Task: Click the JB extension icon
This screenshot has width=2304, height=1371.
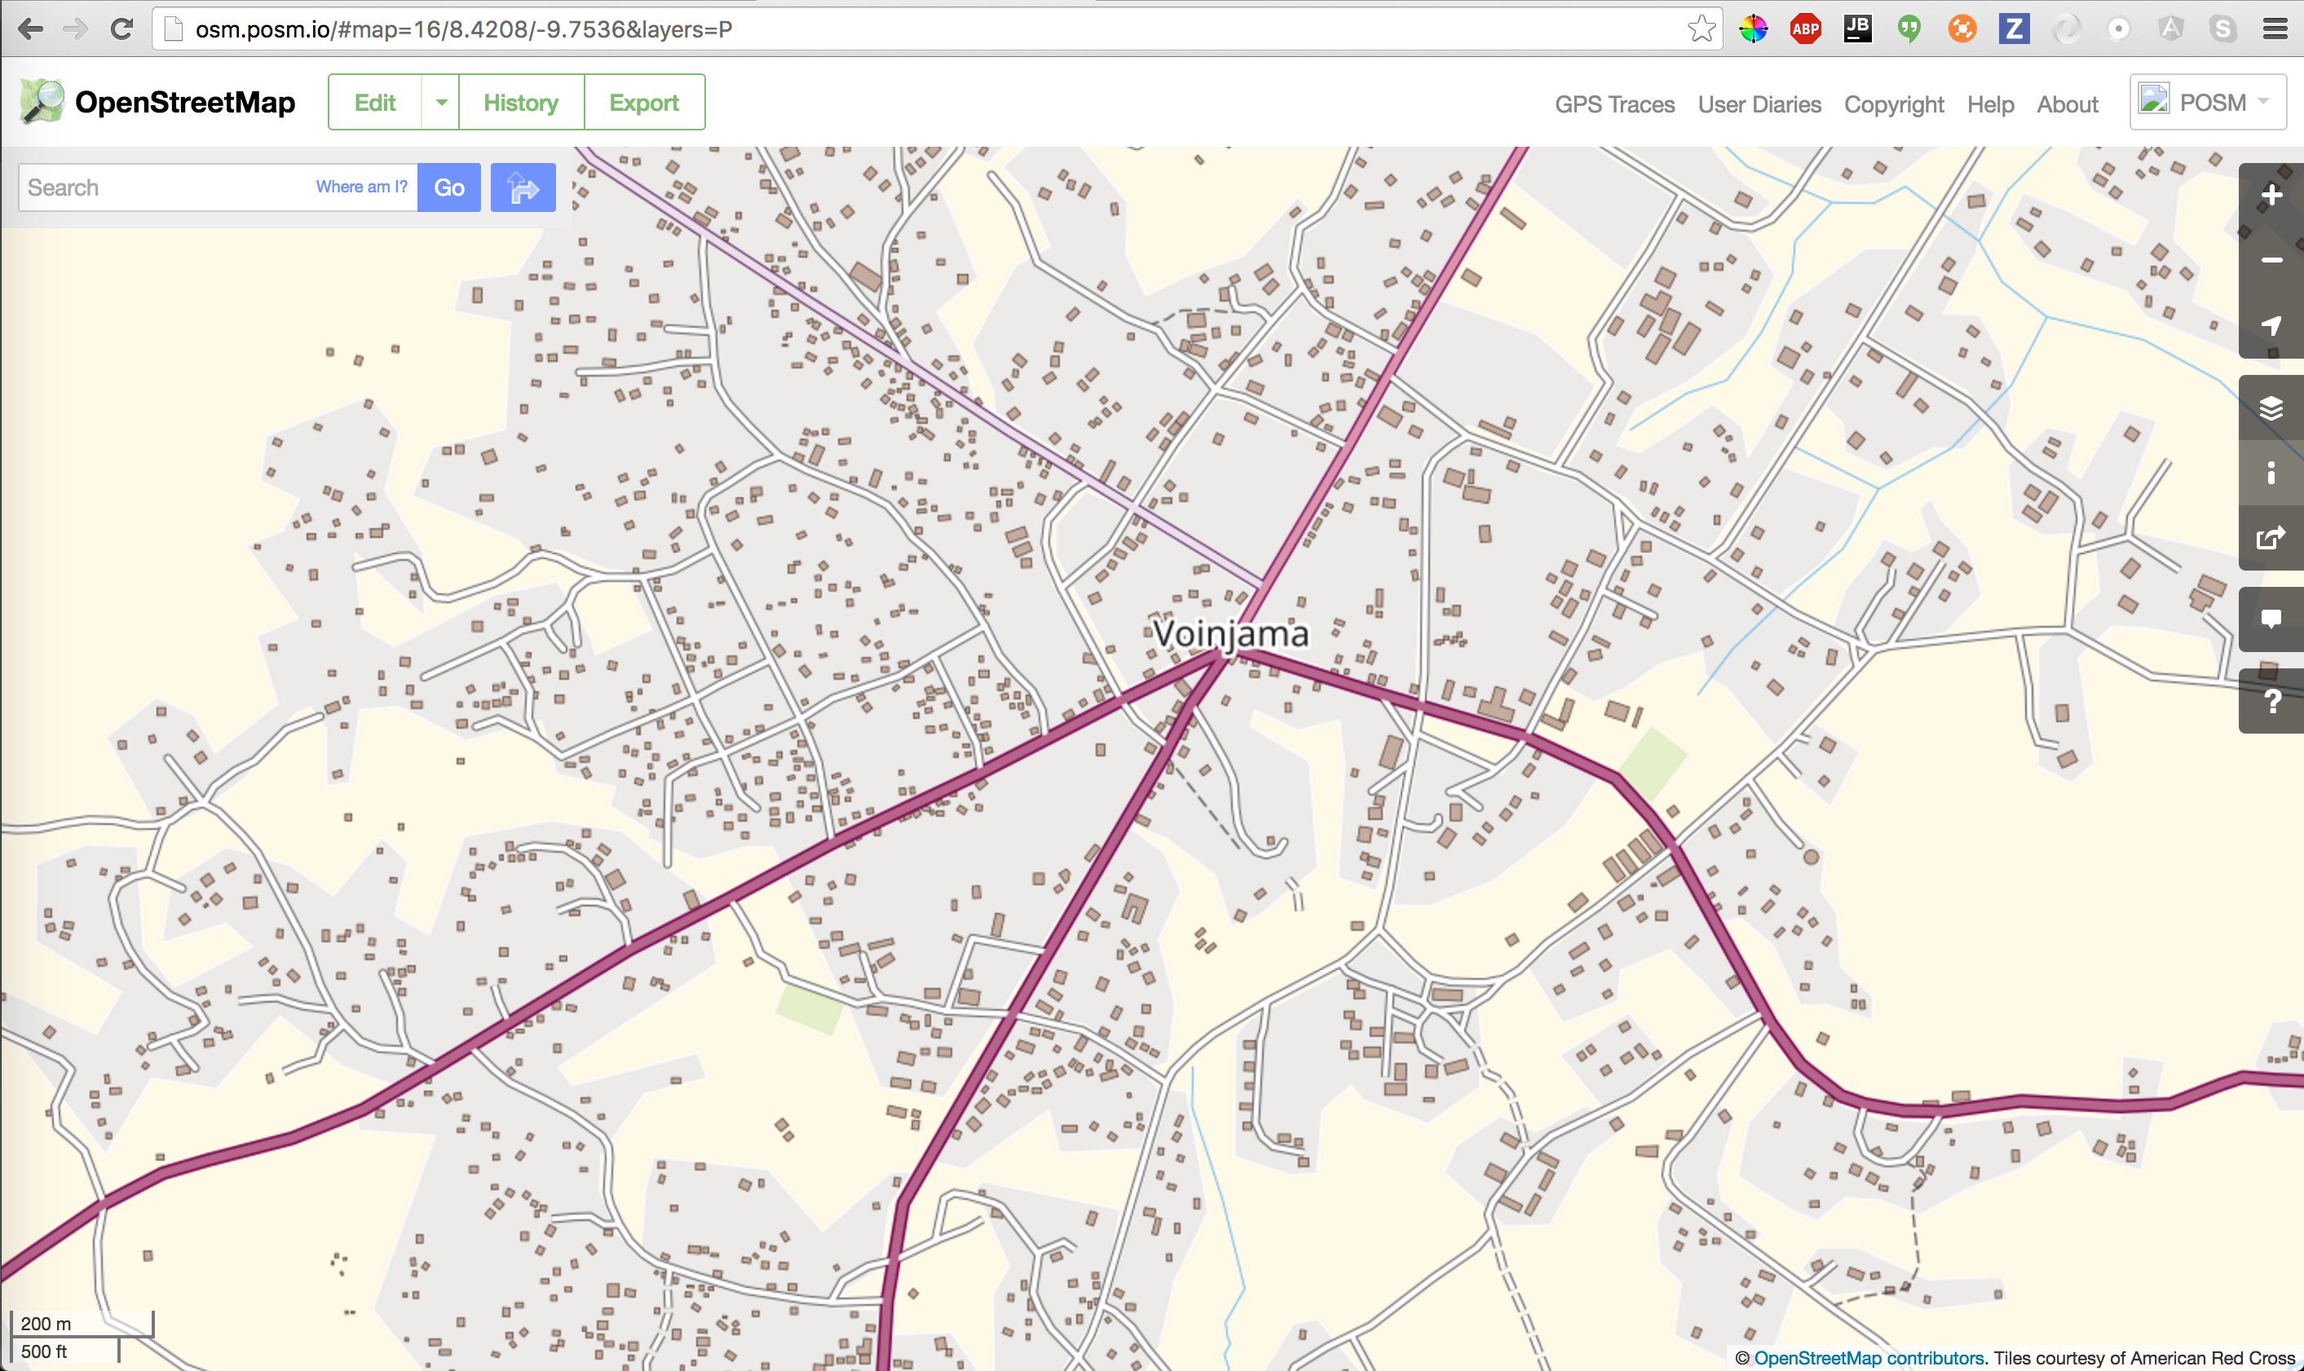Action: coord(1857,29)
